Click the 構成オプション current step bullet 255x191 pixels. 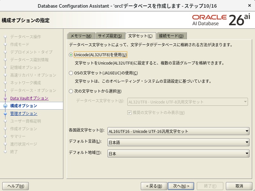click(5, 106)
